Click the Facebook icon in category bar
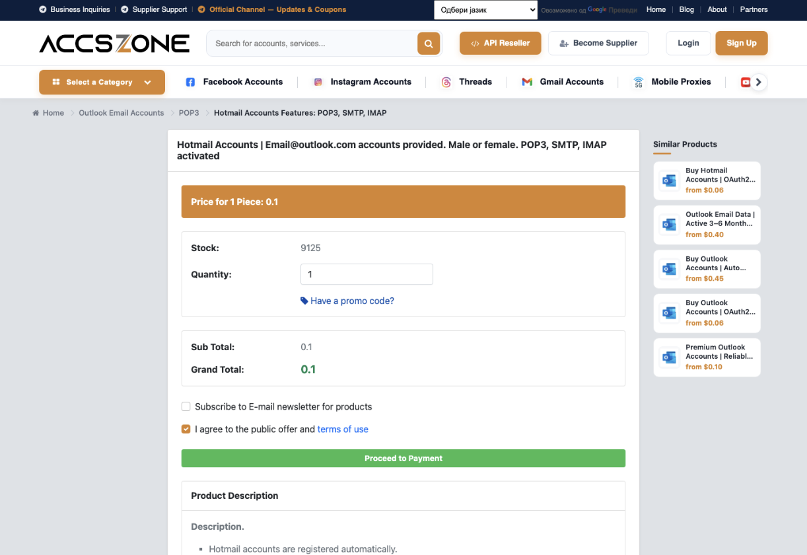The height and width of the screenshot is (555, 807). pyautogui.click(x=190, y=82)
